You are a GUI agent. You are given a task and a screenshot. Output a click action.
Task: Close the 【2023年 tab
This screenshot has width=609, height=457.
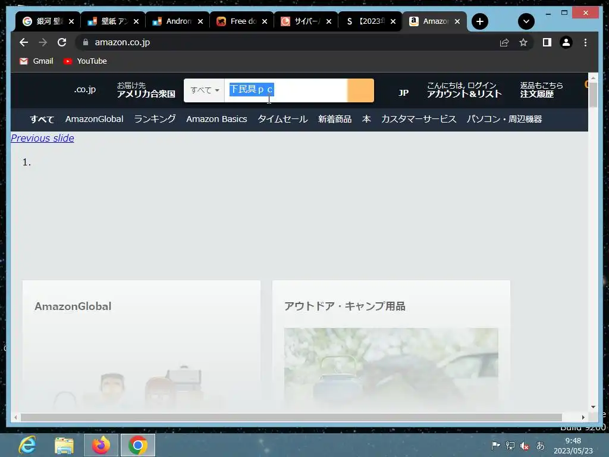pyautogui.click(x=393, y=22)
